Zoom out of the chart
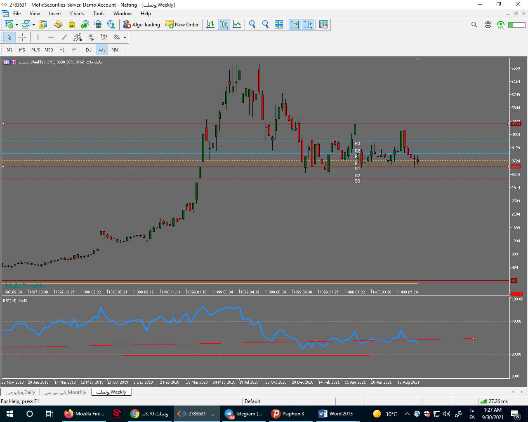Image resolution: width=528 pixels, height=422 pixels. pyautogui.click(x=265, y=25)
